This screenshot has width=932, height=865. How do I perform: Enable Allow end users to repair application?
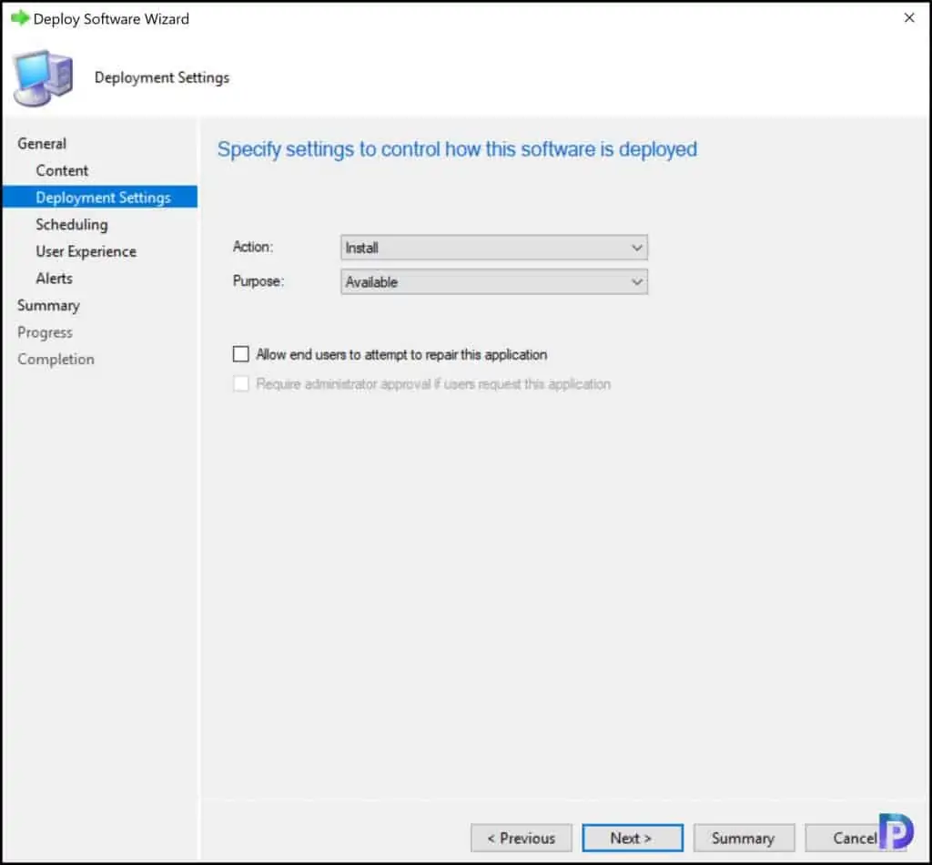(240, 354)
